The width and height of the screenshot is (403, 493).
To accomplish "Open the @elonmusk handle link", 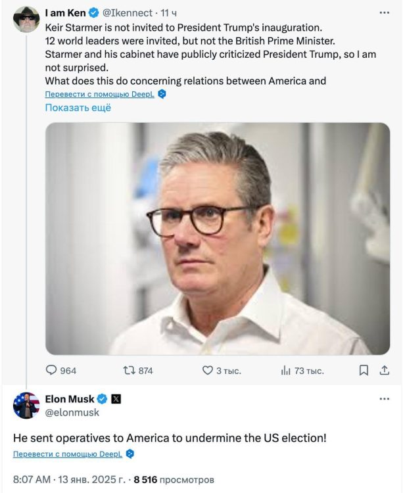I will pyautogui.click(x=72, y=412).
